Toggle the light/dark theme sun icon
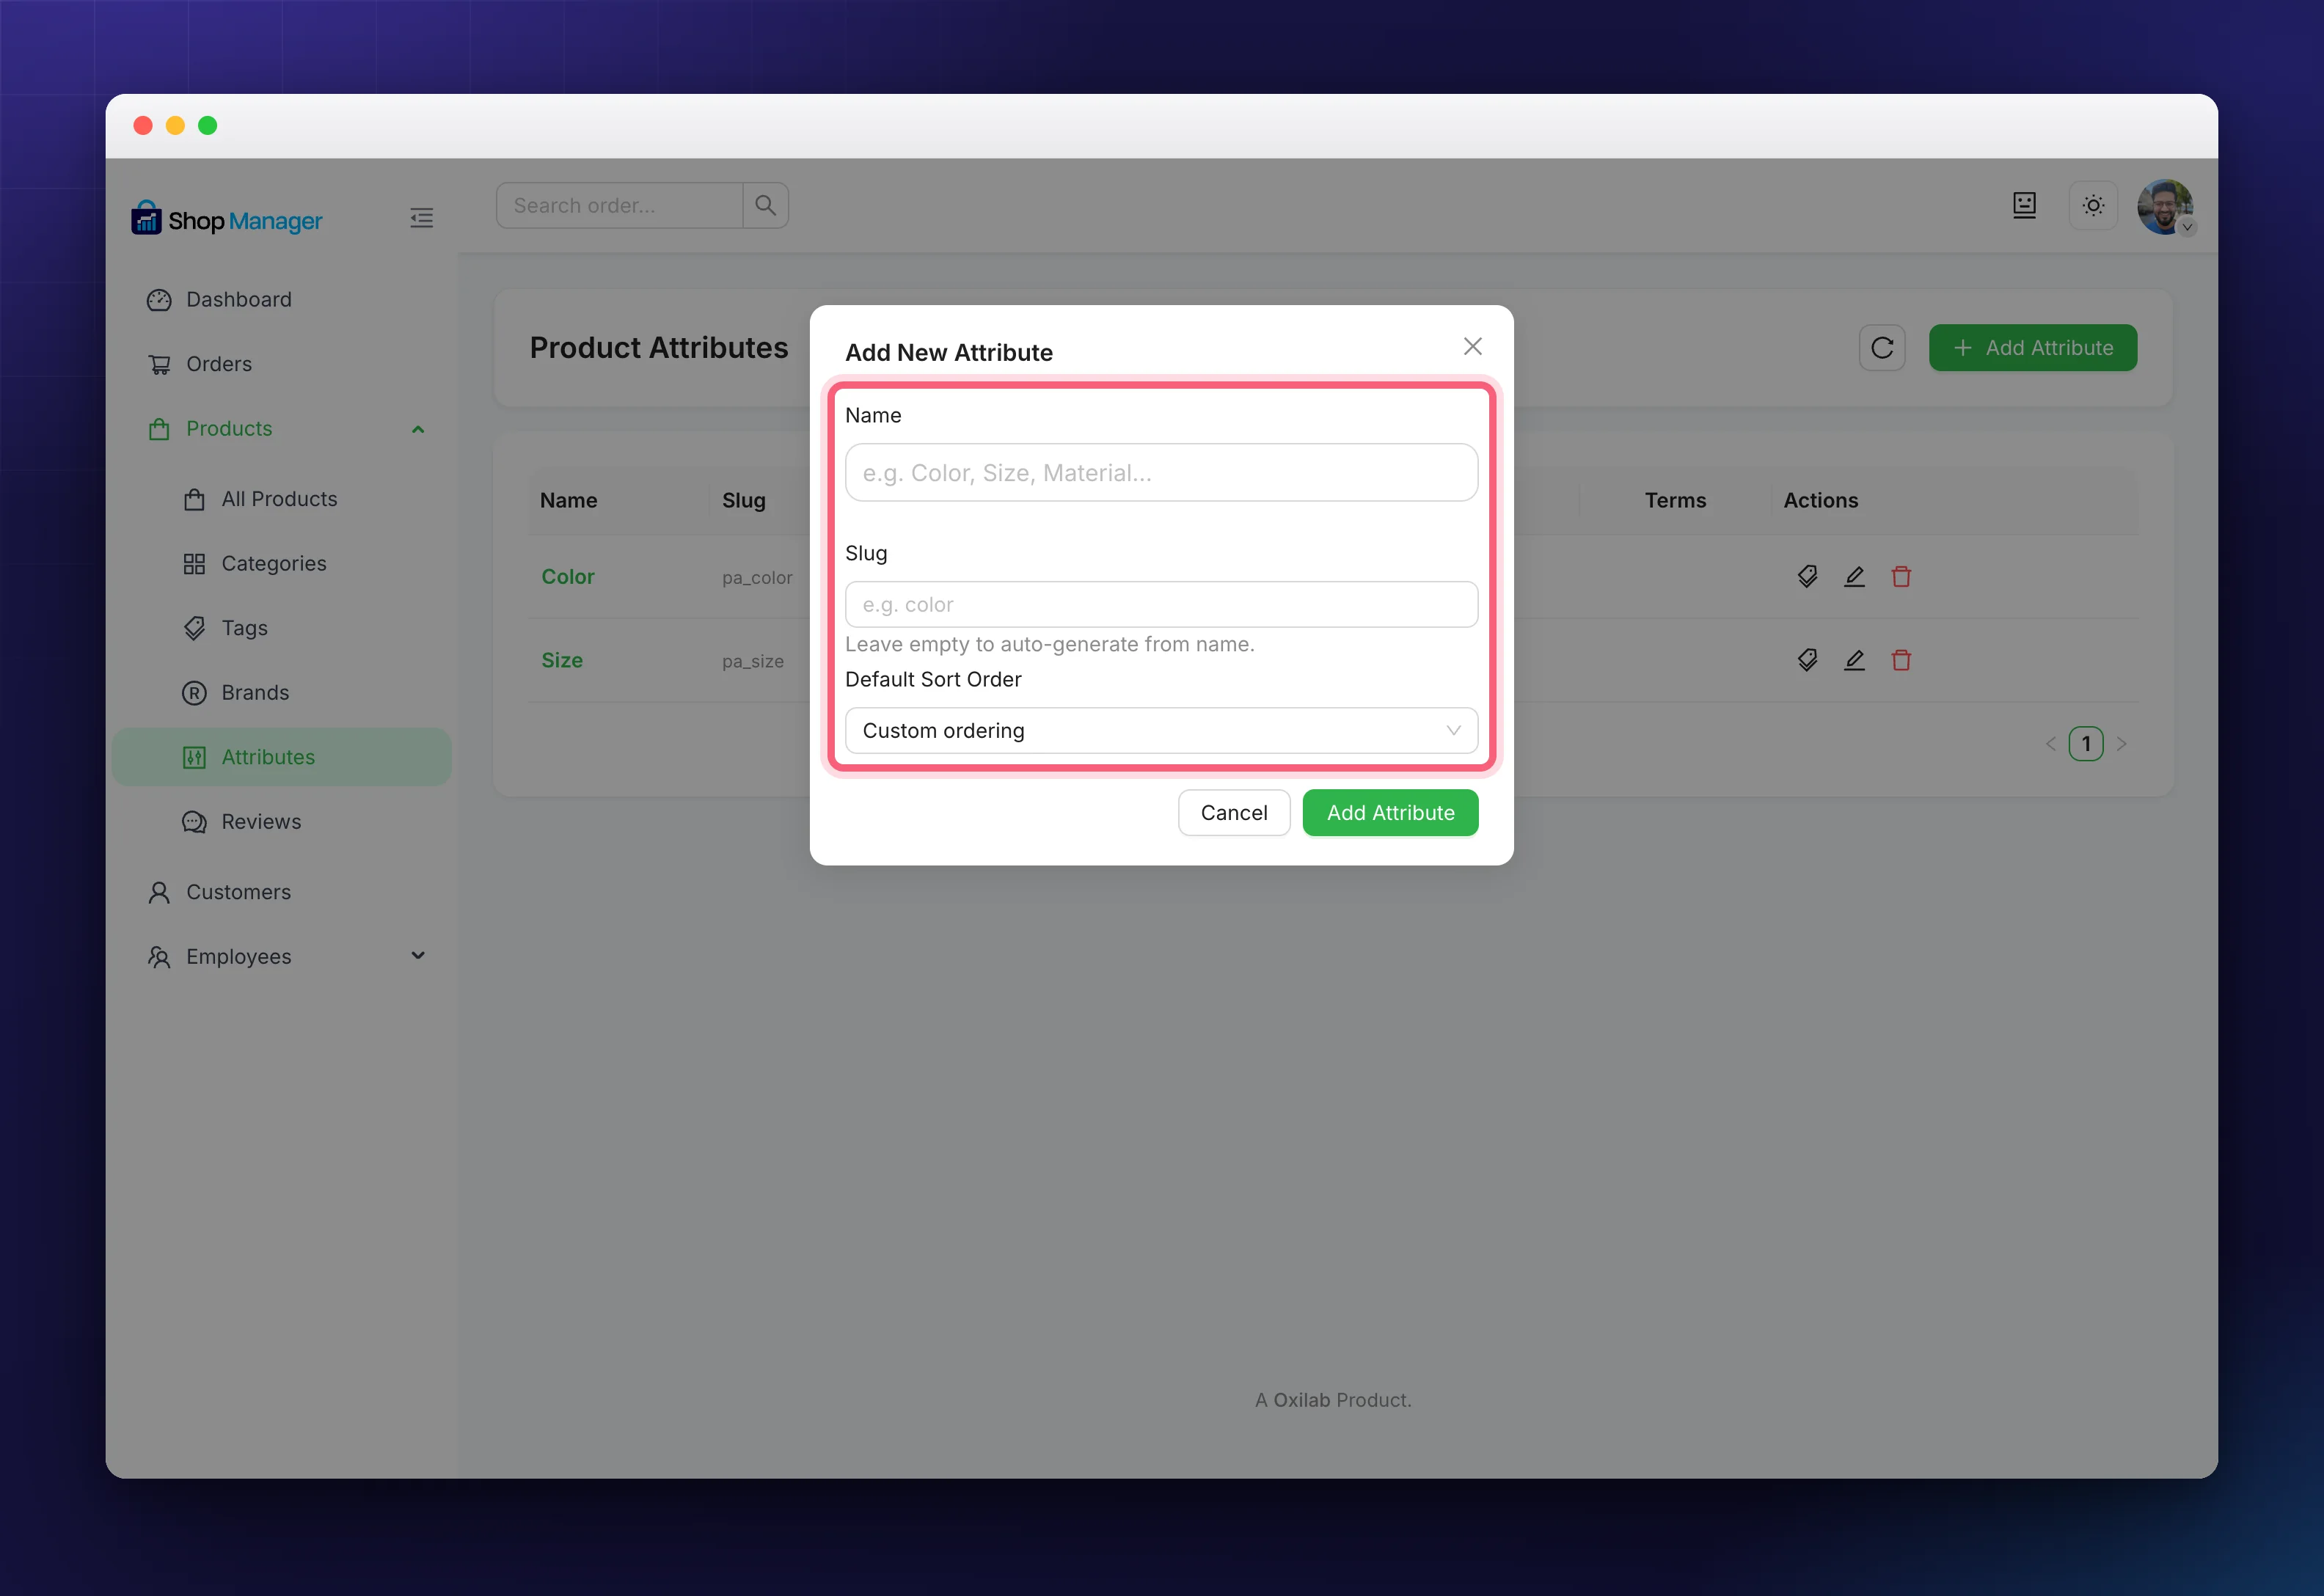This screenshot has height=1596, width=2324. [2093, 205]
